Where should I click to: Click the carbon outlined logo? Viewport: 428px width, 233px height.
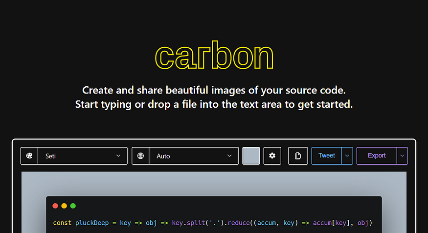[x=214, y=56]
